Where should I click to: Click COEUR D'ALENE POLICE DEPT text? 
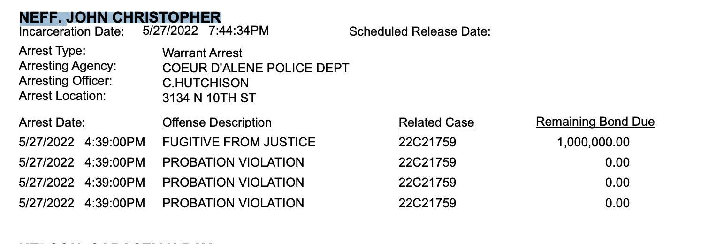(256, 68)
